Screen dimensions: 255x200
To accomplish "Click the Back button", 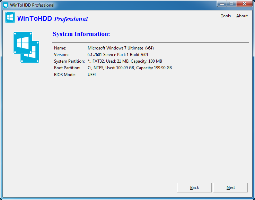I will 194,188.
